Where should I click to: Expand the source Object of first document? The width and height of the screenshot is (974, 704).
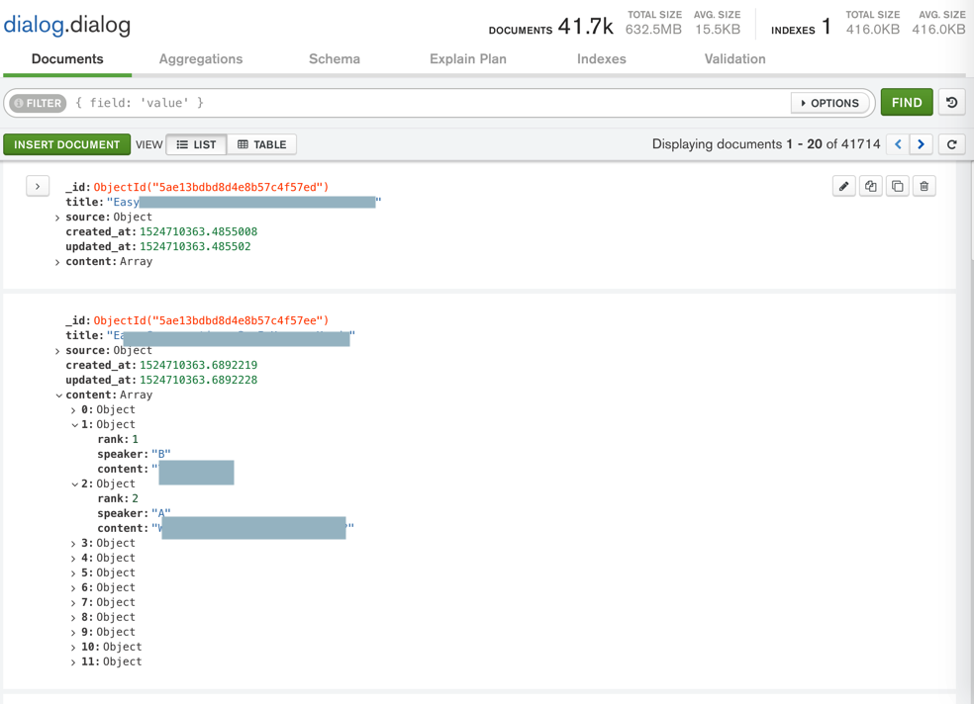click(x=57, y=218)
